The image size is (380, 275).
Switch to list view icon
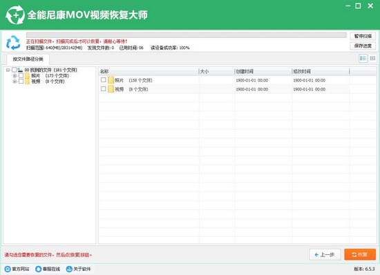[363, 59]
